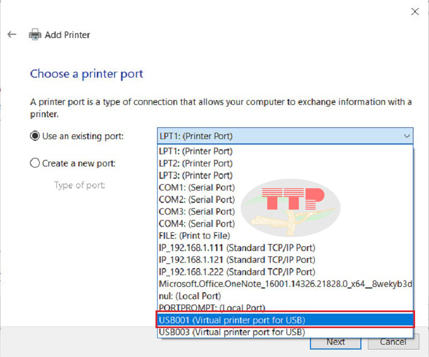Image resolution: width=429 pixels, height=357 pixels.
Task: Select nul: (Local Port) entry
Action: click(x=285, y=296)
